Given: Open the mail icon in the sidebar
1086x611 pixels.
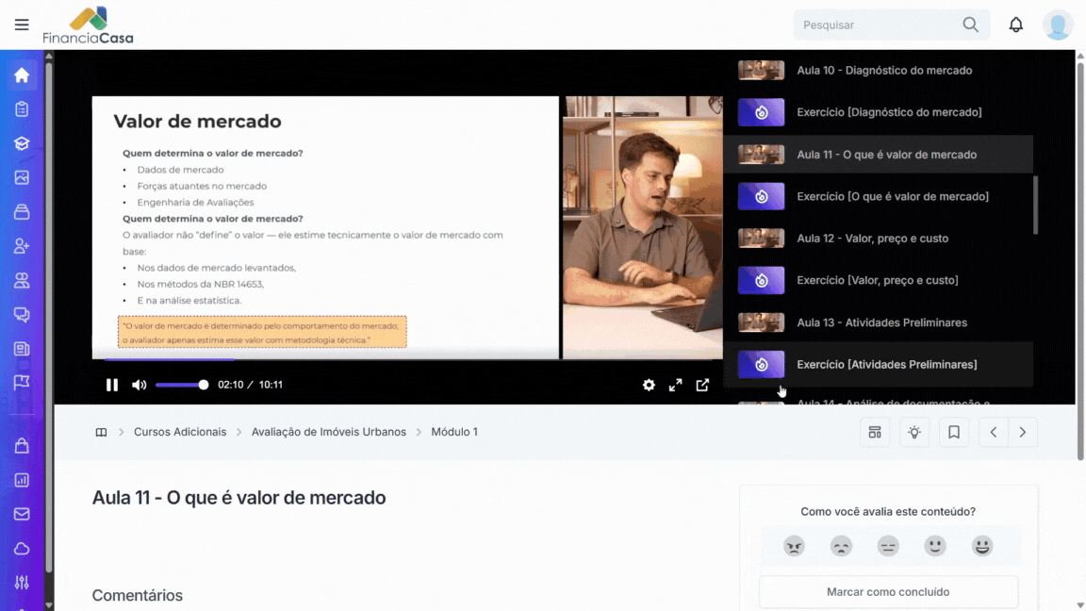Looking at the screenshot, I should click(22, 514).
